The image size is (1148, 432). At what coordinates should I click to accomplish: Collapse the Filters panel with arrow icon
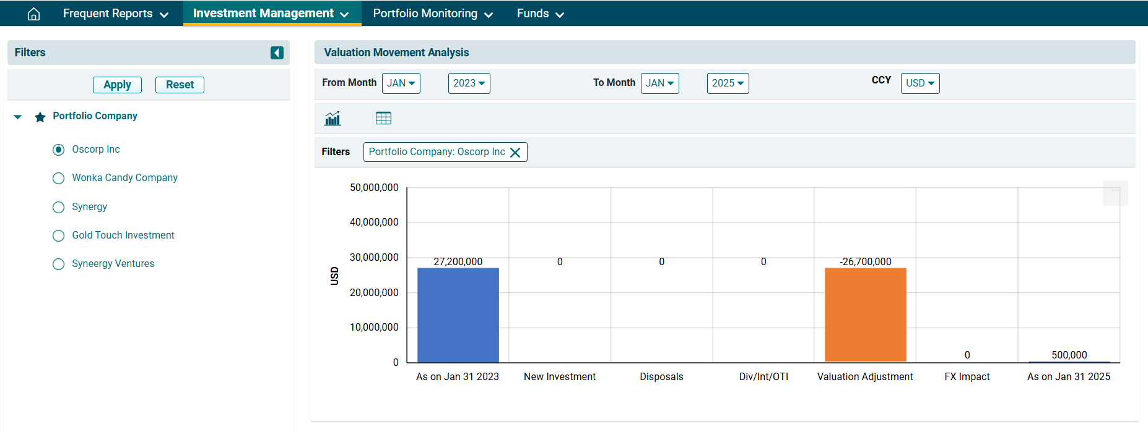click(277, 53)
